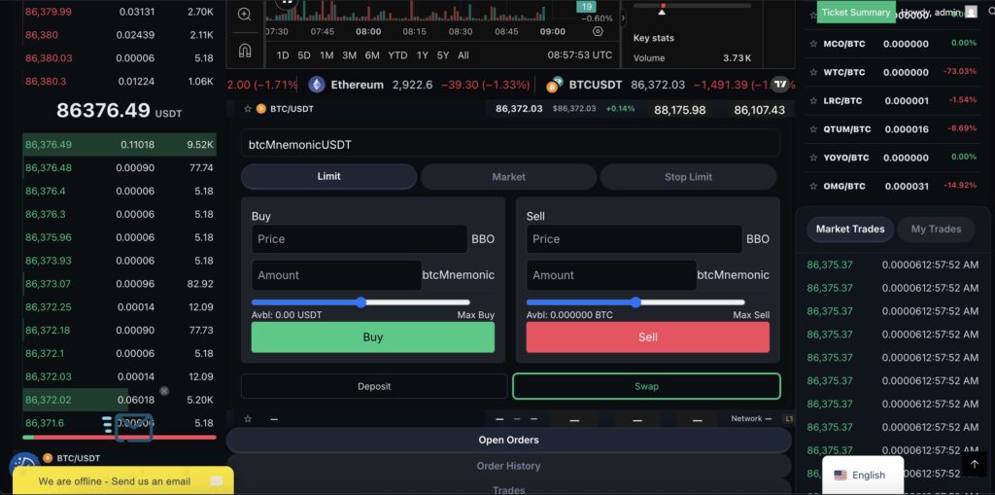Click the Ethereum logo in ticker tape

coord(316,85)
